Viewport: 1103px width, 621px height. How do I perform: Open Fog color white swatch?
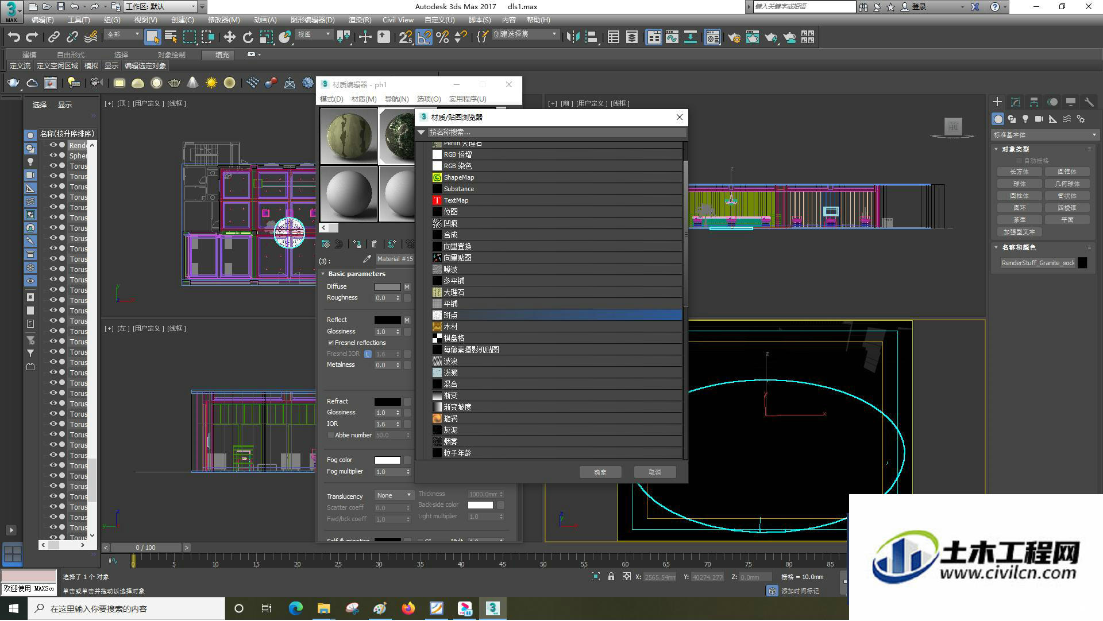coord(388,460)
